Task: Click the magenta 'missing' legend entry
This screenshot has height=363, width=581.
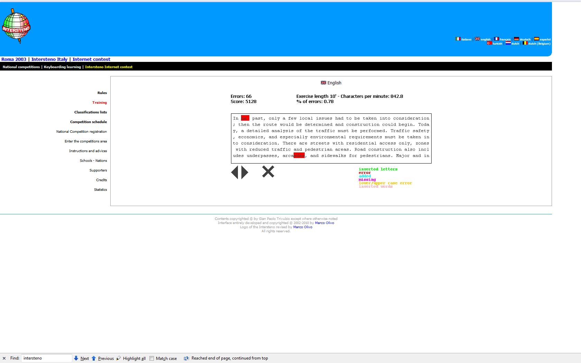Action: [367, 179]
